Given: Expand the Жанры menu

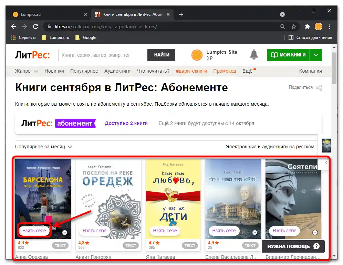Looking at the screenshot, I should tap(27, 71).
